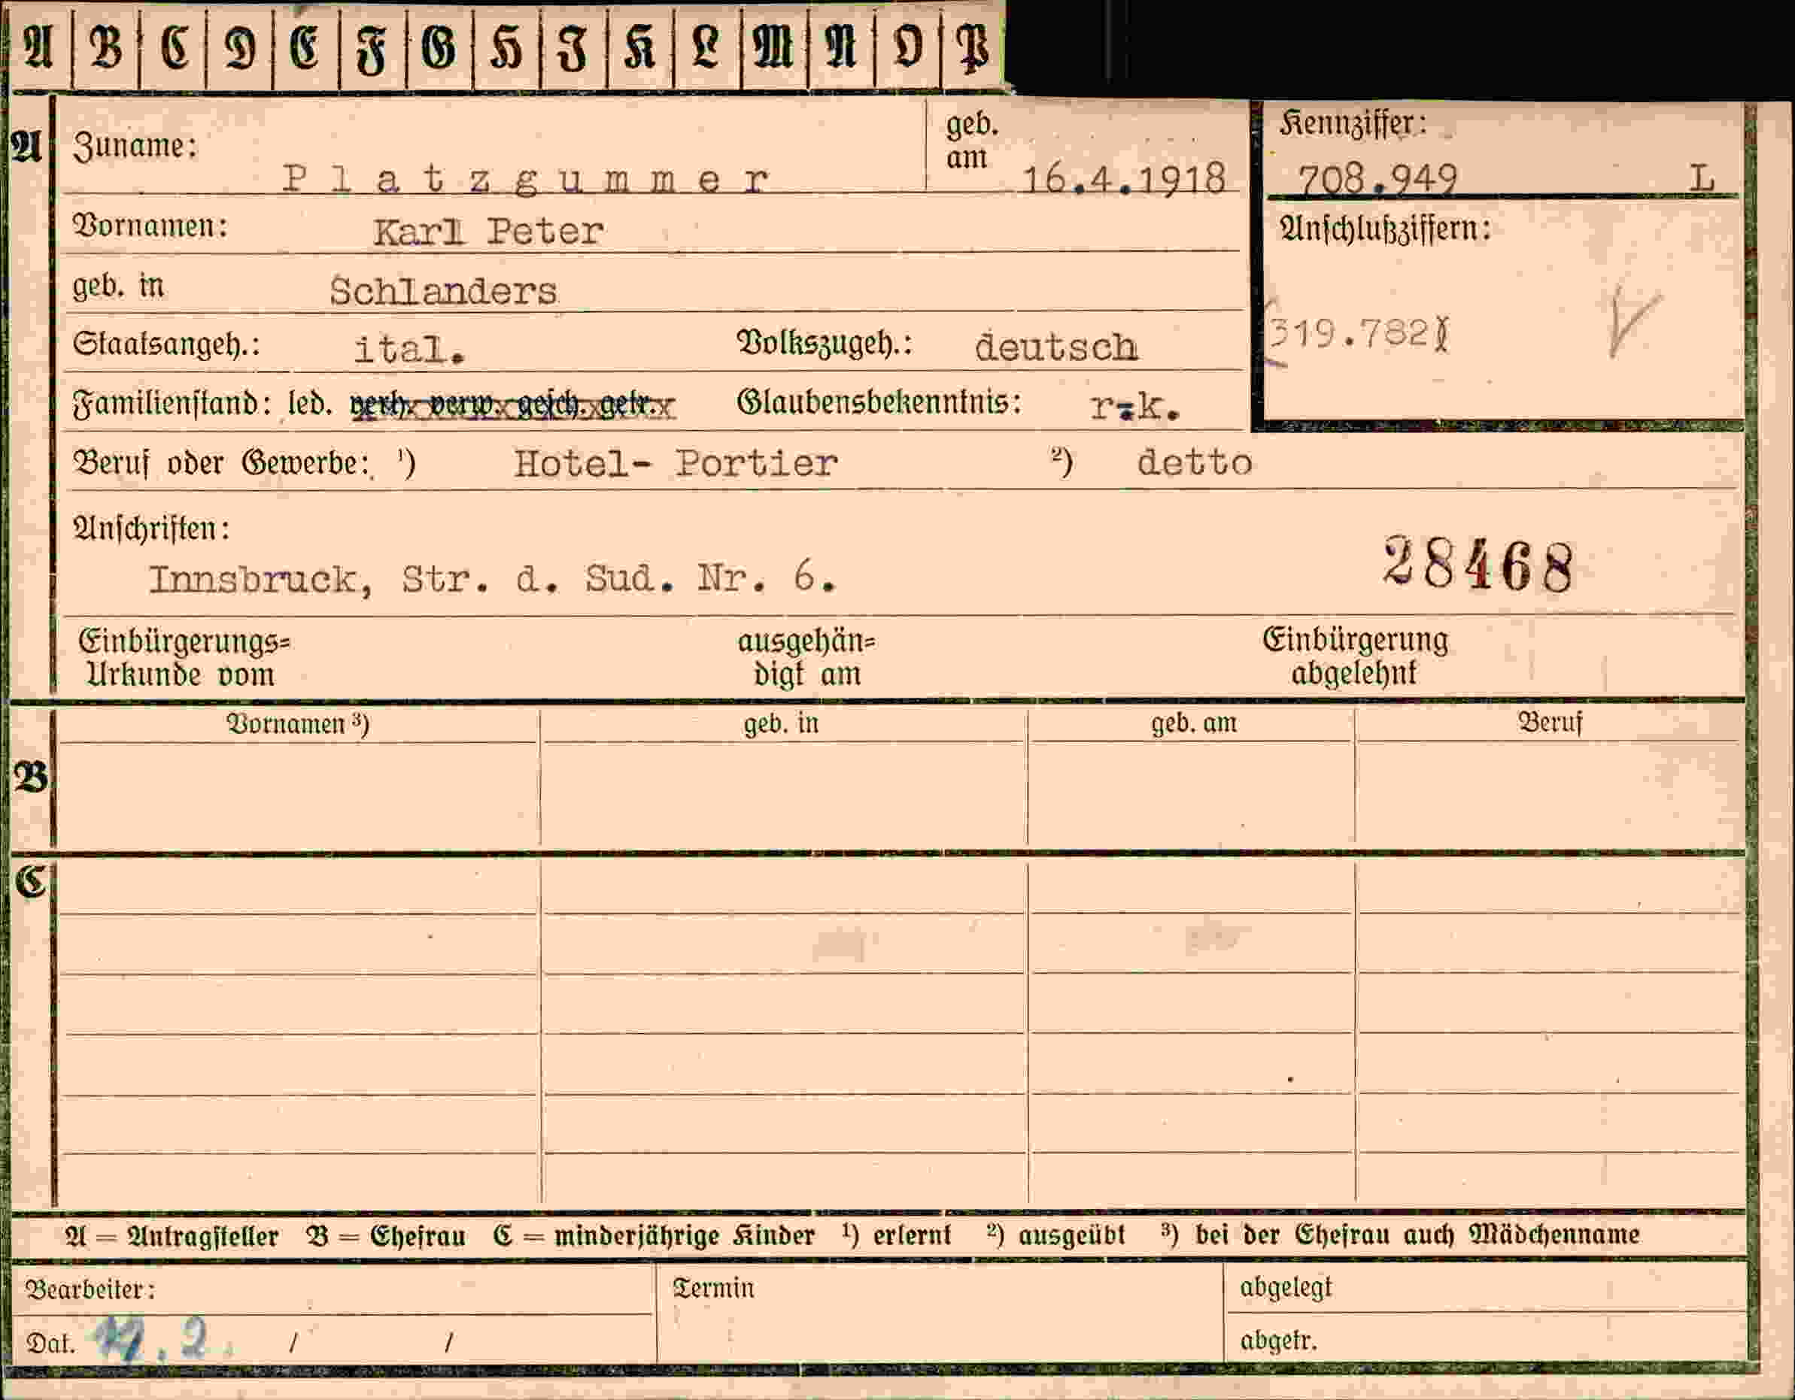1795x1400 pixels.
Task: Select the index tab letter A
Action: coord(38,47)
